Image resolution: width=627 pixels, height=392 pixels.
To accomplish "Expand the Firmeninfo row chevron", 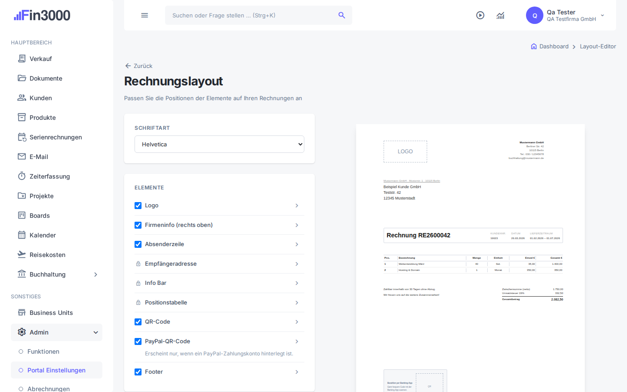I will [x=297, y=225].
